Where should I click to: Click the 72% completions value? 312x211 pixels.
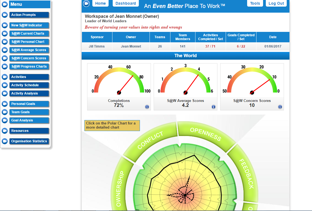click(119, 105)
